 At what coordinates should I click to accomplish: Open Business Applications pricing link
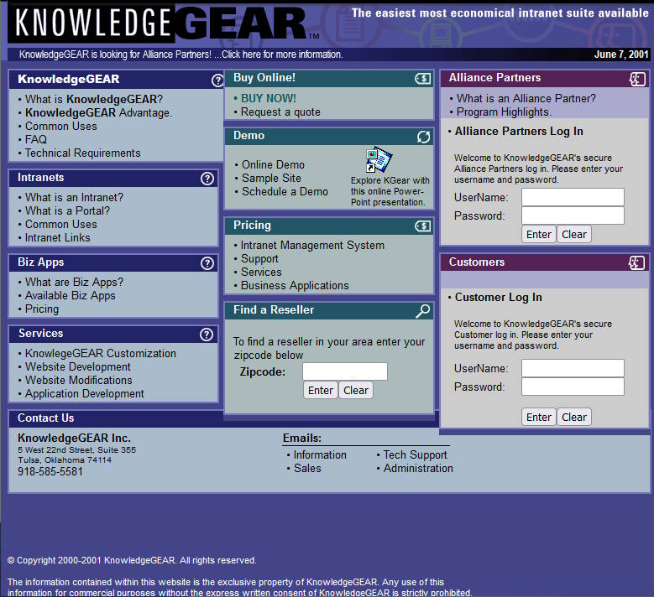[295, 285]
